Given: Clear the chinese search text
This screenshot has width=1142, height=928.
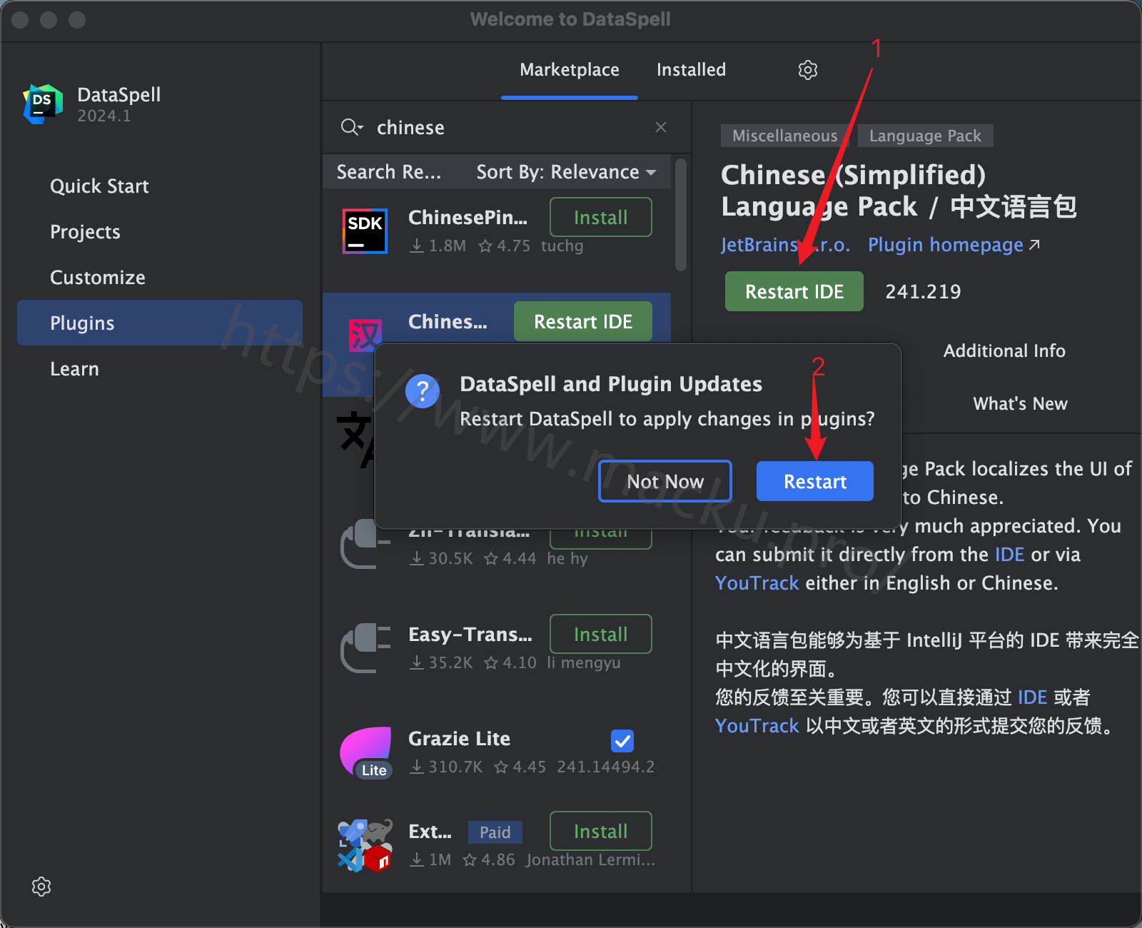Looking at the screenshot, I should [x=661, y=127].
